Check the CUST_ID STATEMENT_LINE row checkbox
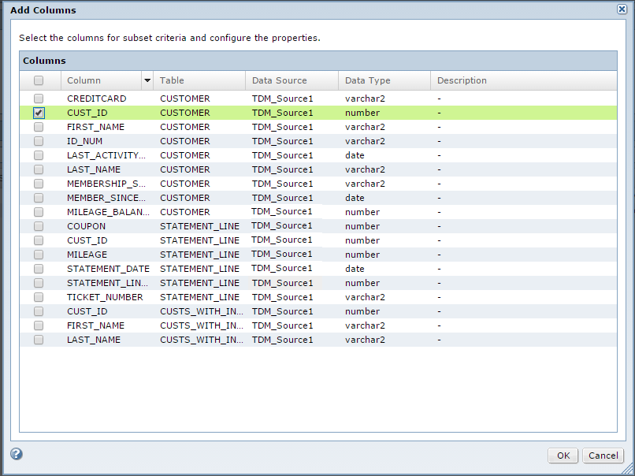Viewport: 635px width, 476px height. tap(39, 240)
